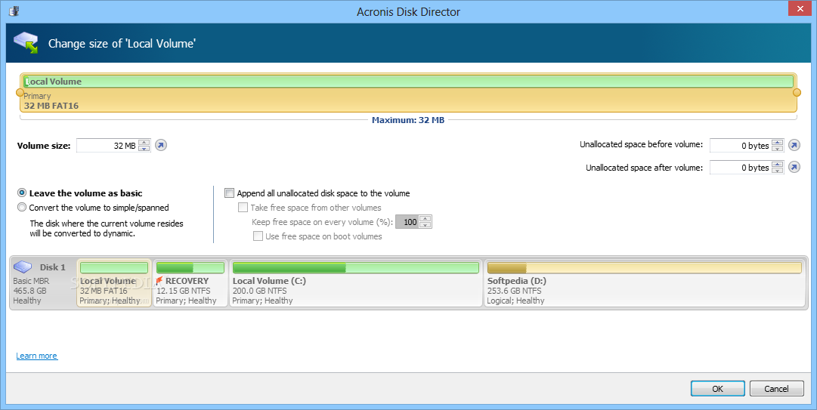Click the Volume size input field

(108, 146)
